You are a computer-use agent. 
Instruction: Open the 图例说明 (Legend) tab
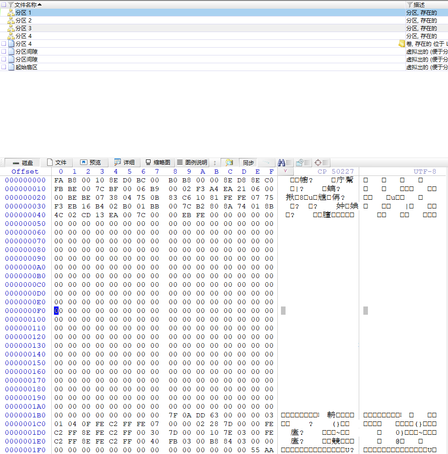pos(192,163)
